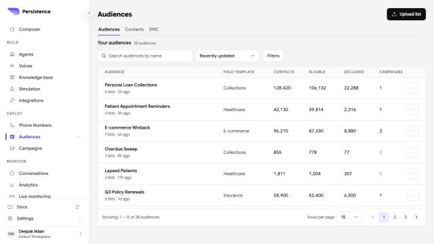Click the search magnifier icon

tap(104, 56)
